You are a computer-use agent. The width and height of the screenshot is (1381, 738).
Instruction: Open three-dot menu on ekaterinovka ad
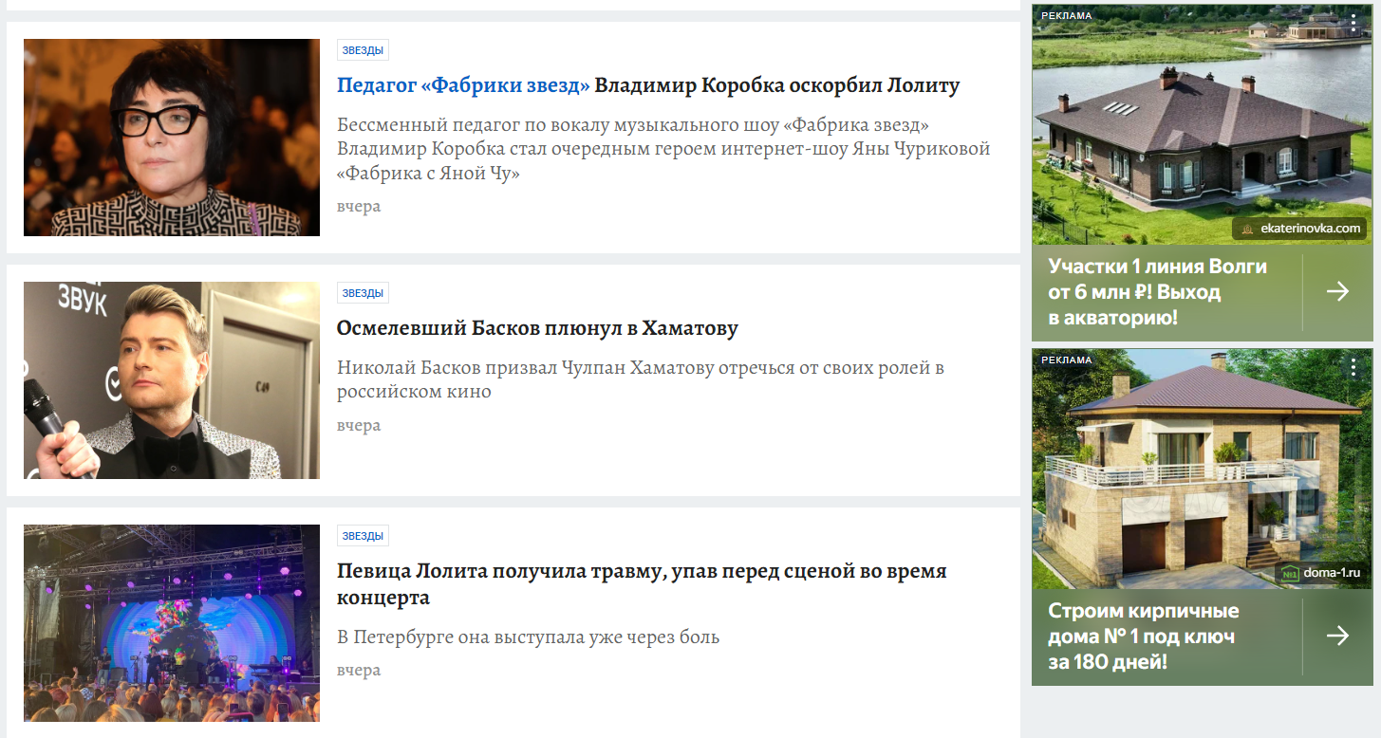1353,23
